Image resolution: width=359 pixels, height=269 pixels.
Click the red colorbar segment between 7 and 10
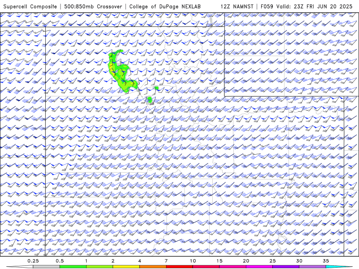(x=179, y=267)
